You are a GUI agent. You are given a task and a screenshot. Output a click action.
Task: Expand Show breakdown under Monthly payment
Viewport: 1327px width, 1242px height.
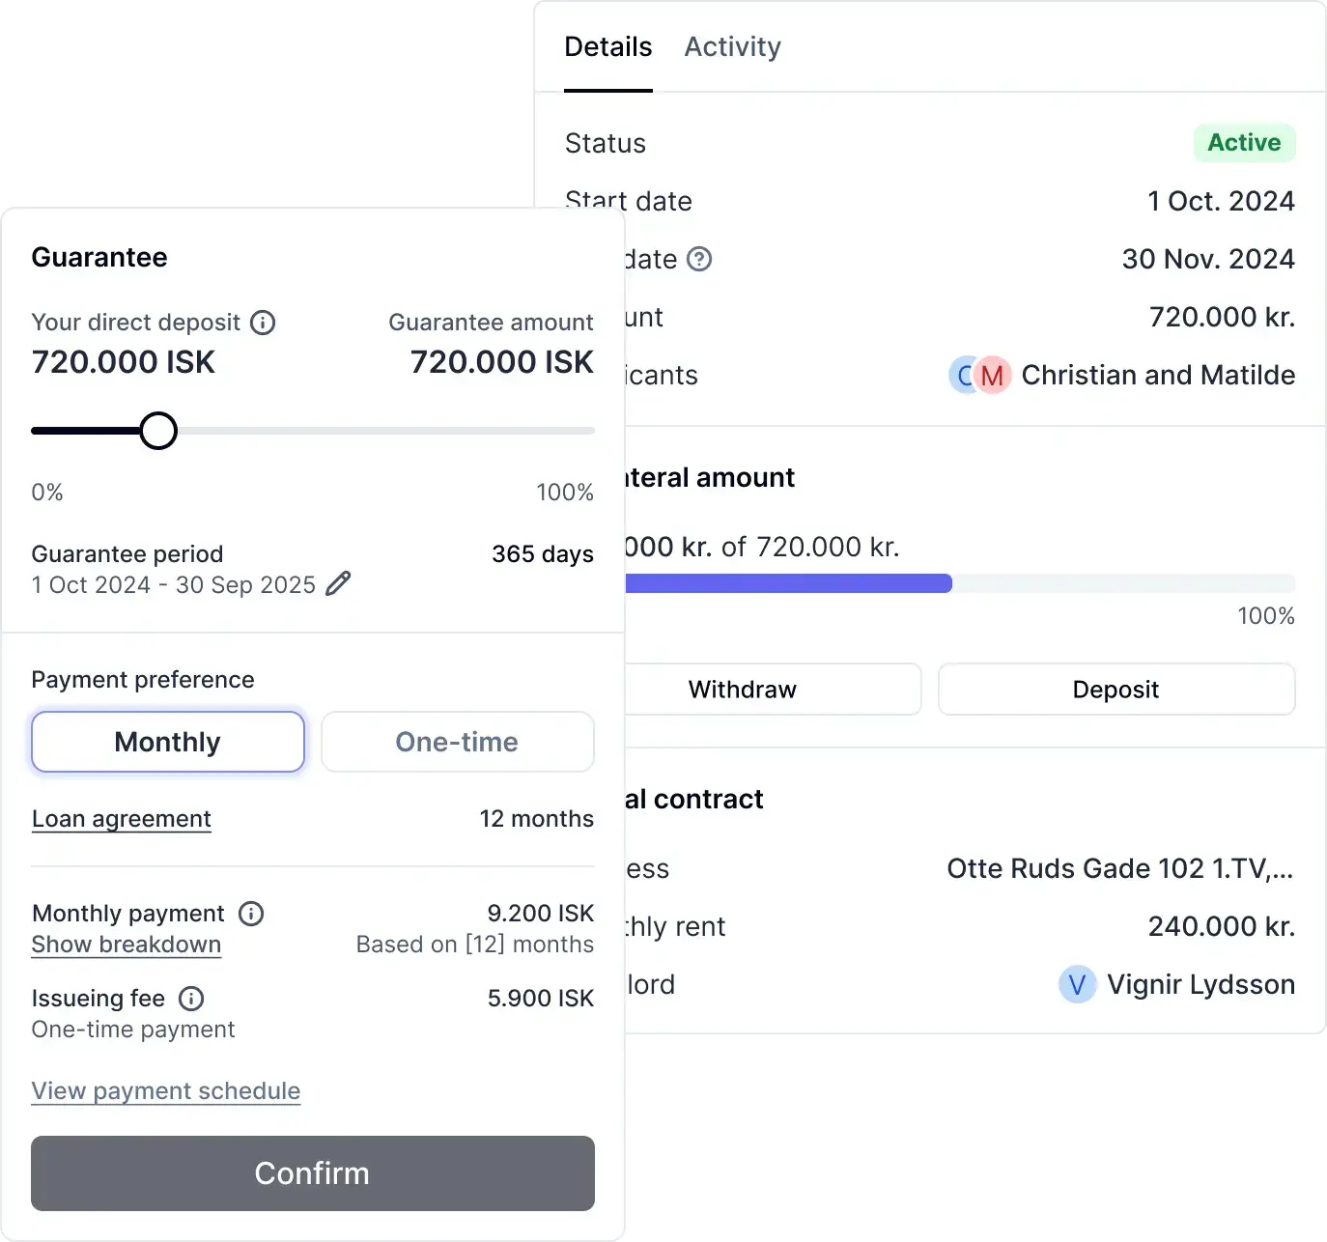127,945
